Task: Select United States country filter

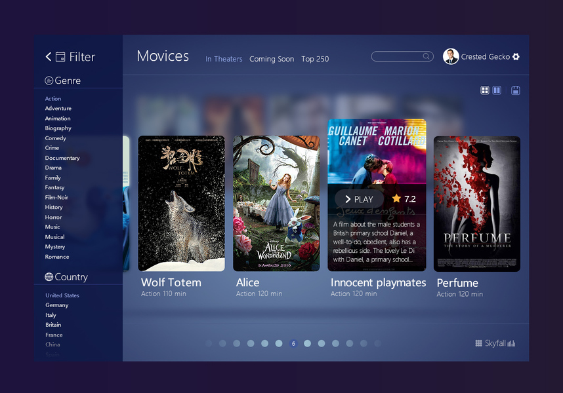Action: pyautogui.click(x=62, y=295)
